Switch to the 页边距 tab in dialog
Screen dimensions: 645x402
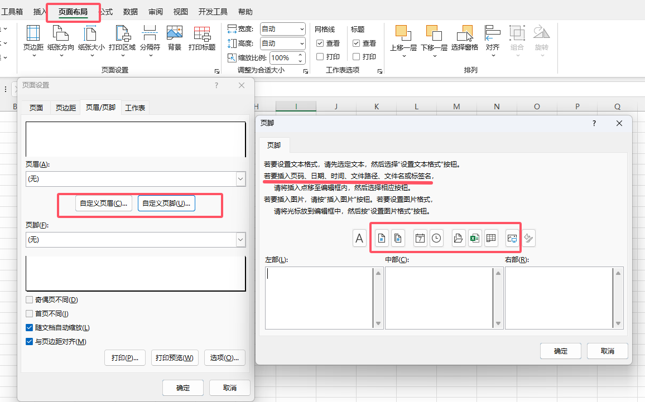point(65,108)
